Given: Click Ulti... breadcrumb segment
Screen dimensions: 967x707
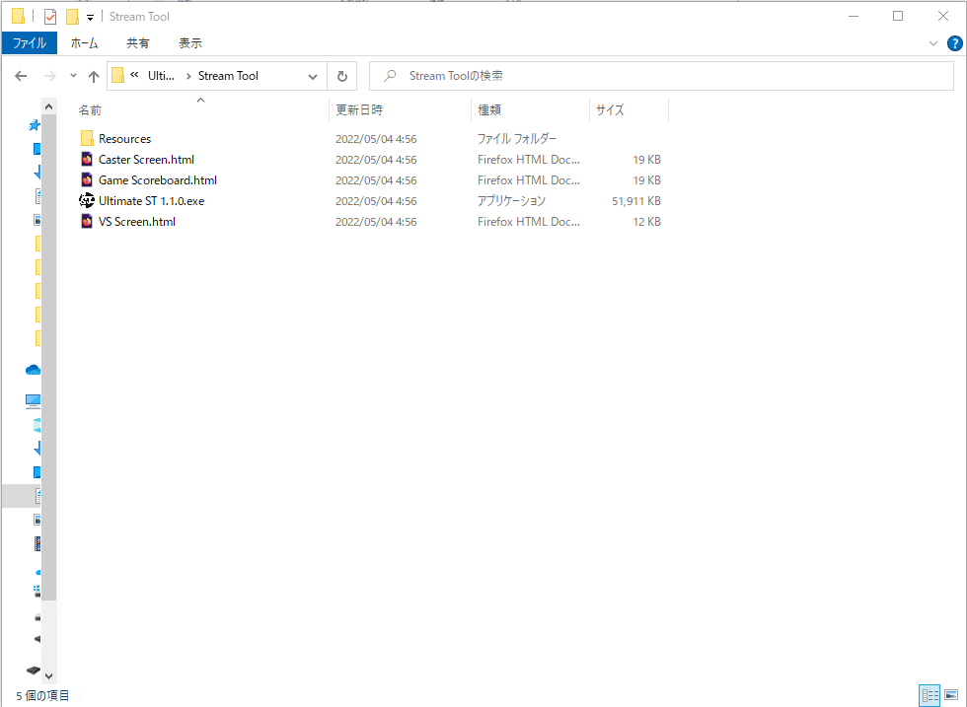Looking at the screenshot, I should (161, 76).
